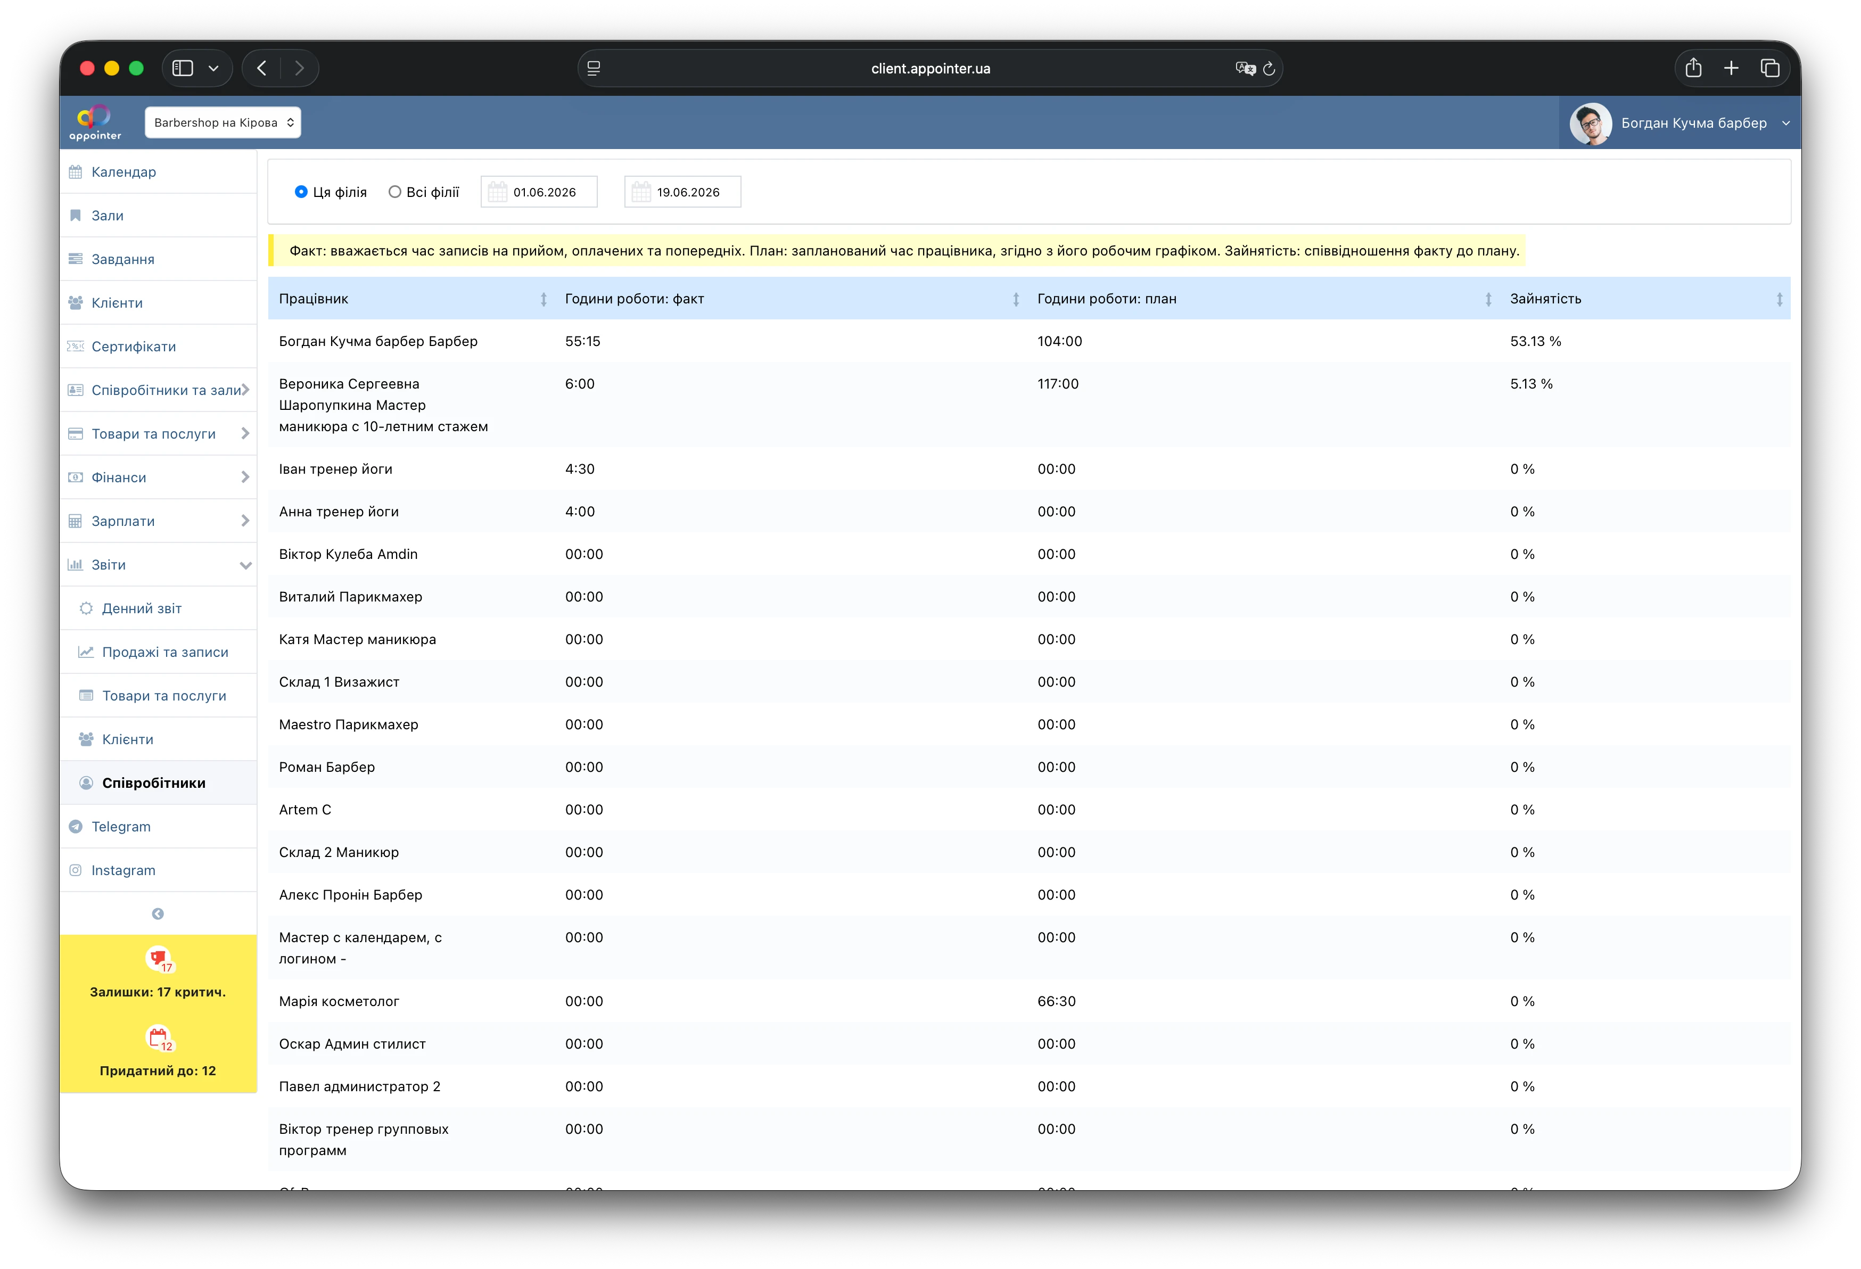Select the Всі філії radio button
This screenshot has height=1269, width=1861.
pyautogui.click(x=395, y=191)
